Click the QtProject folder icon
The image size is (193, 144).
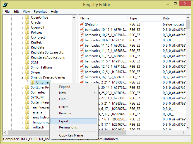coord(27,37)
